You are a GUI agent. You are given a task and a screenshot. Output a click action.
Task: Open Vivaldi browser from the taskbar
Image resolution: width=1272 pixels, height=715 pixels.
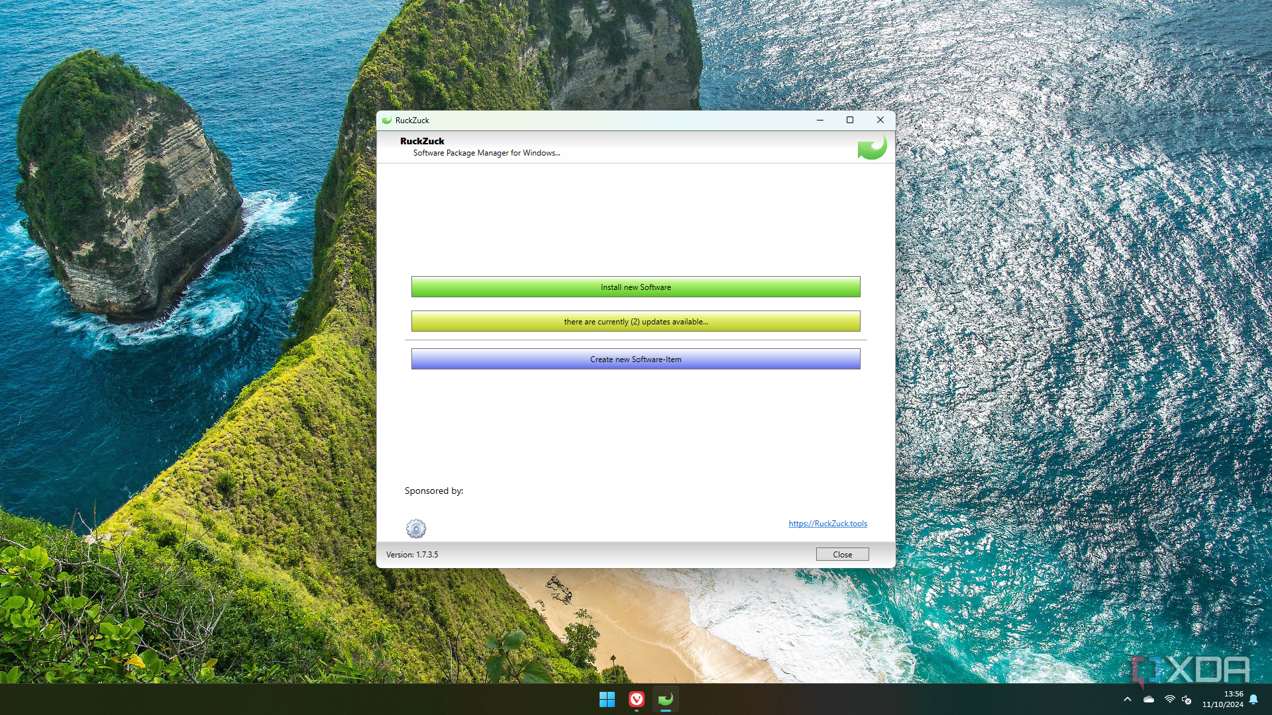coord(637,699)
